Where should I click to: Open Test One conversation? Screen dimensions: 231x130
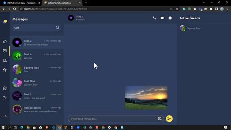(37, 83)
